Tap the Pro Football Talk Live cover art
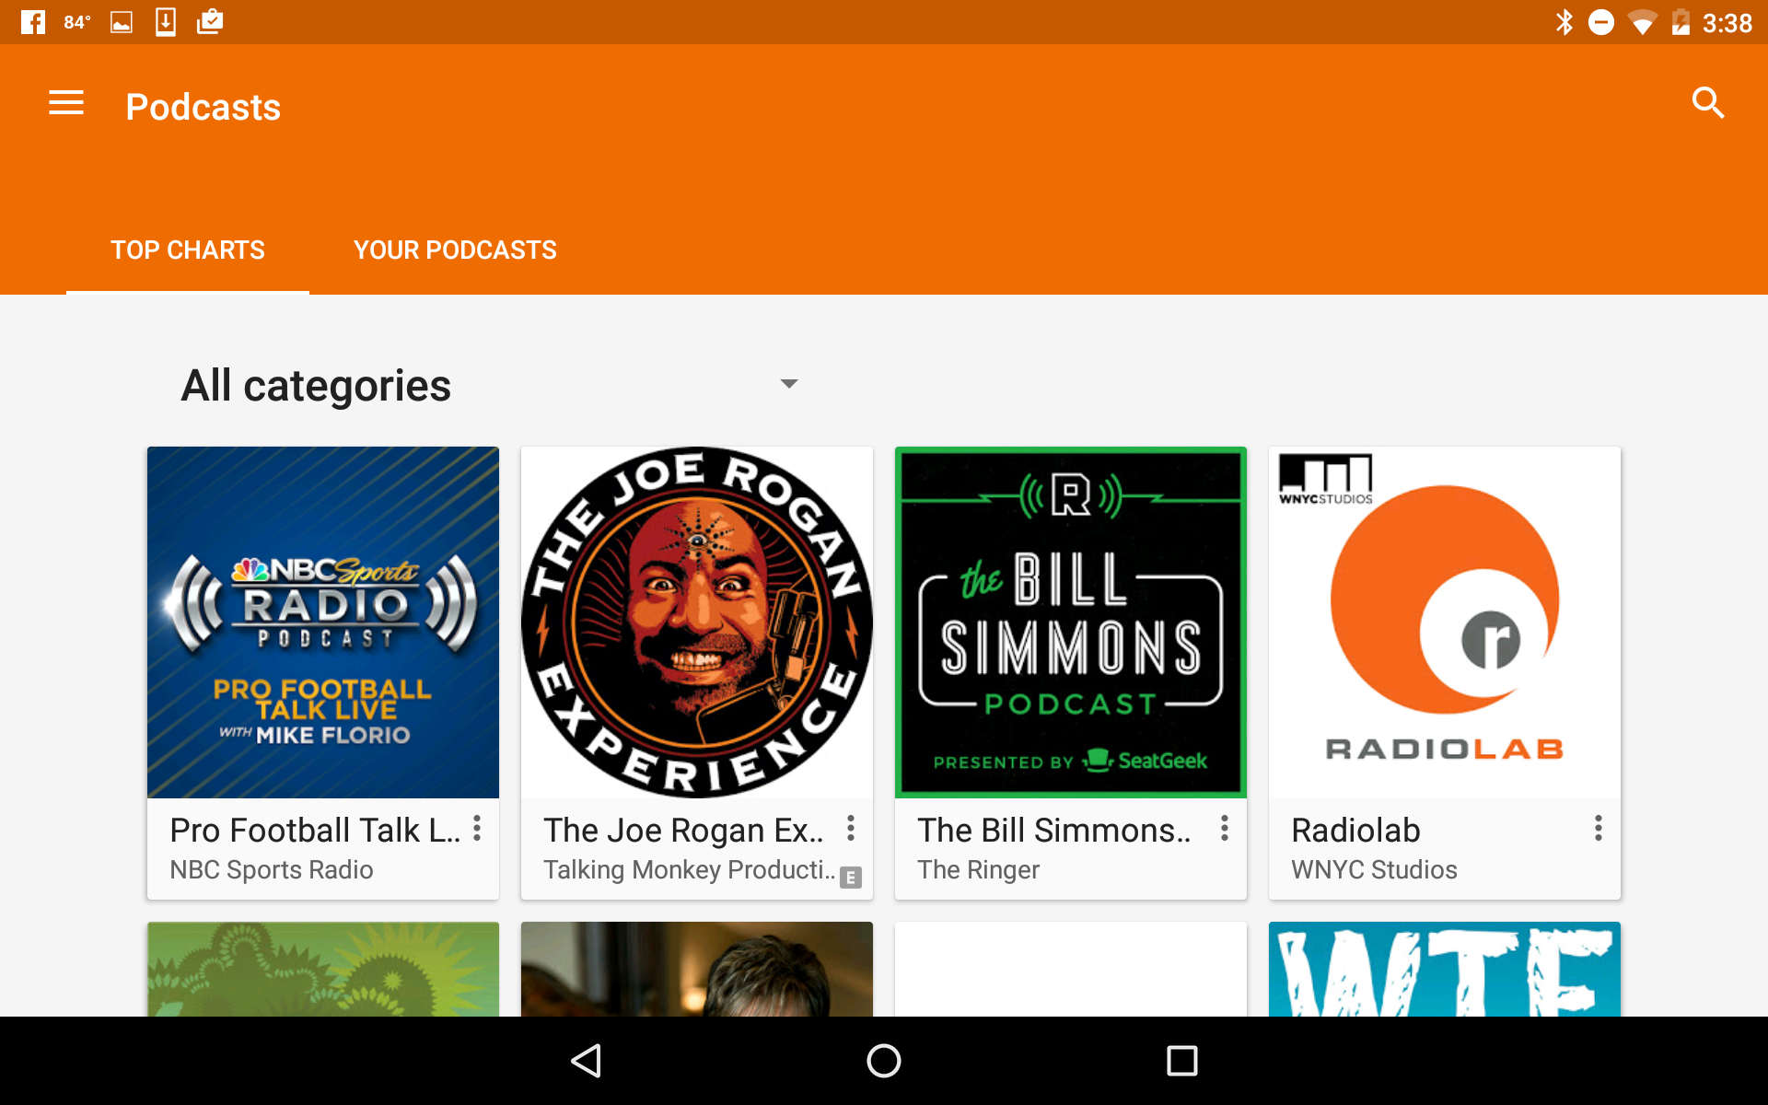The image size is (1768, 1105). coord(323,622)
